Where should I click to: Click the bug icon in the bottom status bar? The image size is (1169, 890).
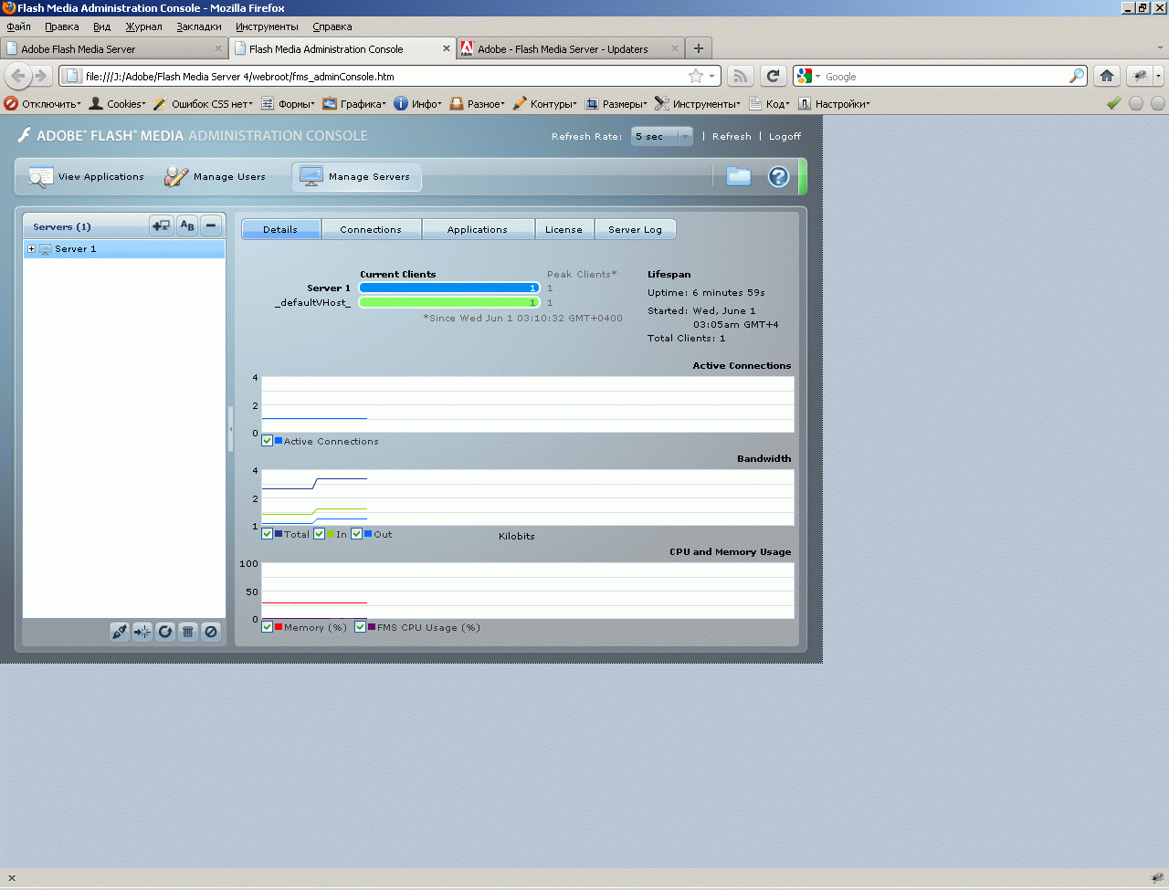1157,878
